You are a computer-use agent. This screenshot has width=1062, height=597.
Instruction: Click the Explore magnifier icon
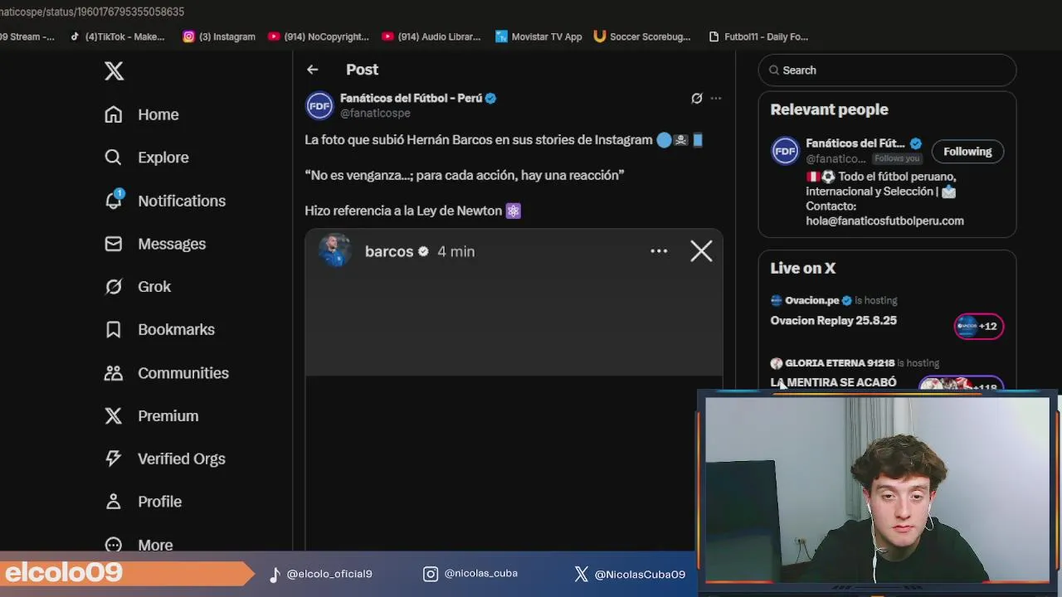(x=114, y=158)
